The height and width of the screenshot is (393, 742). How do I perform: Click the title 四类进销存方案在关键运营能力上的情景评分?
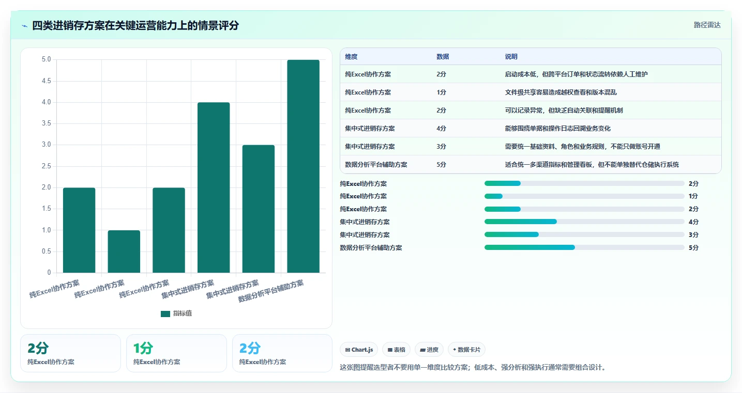(x=135, y=26)
